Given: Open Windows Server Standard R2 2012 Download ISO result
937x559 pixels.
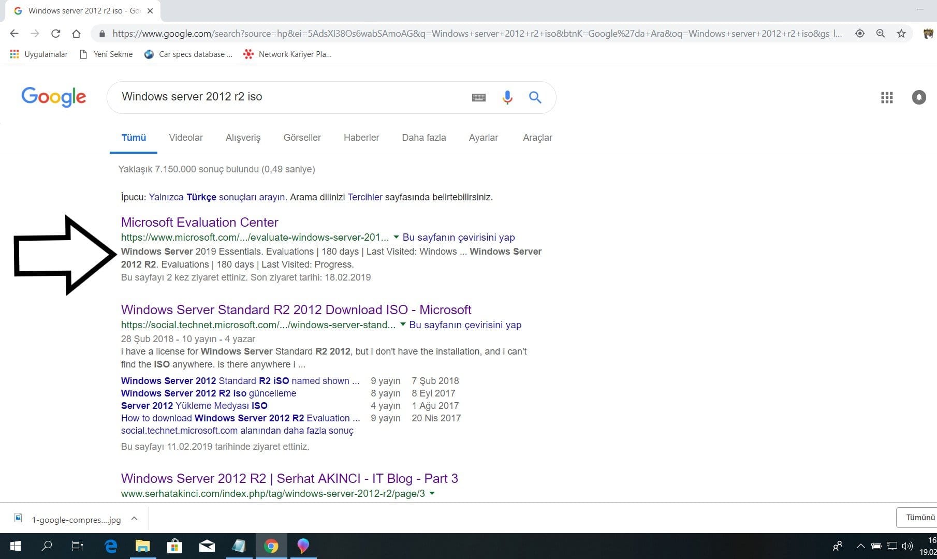Looking at the screenshot, I should point(296,310).
